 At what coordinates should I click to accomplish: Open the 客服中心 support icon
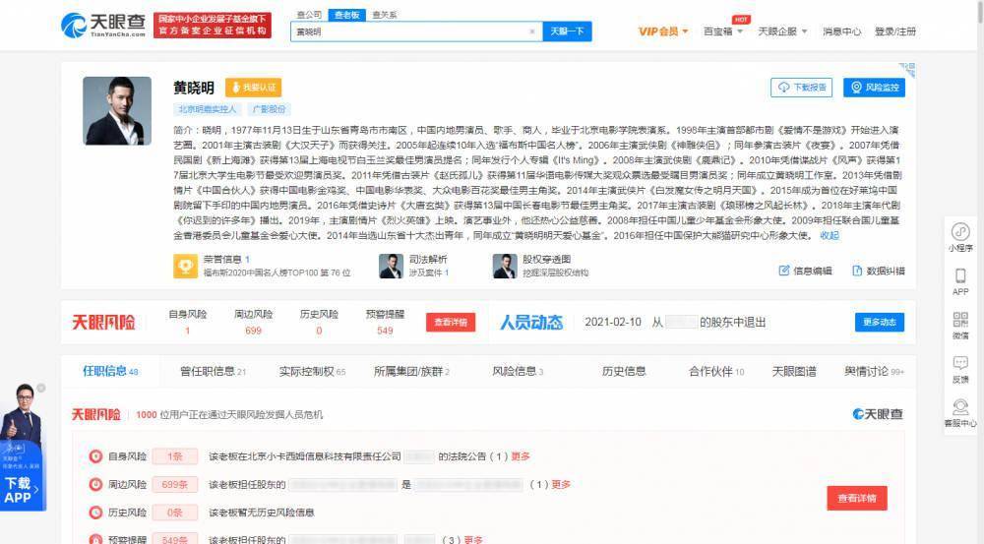point(960,406)
